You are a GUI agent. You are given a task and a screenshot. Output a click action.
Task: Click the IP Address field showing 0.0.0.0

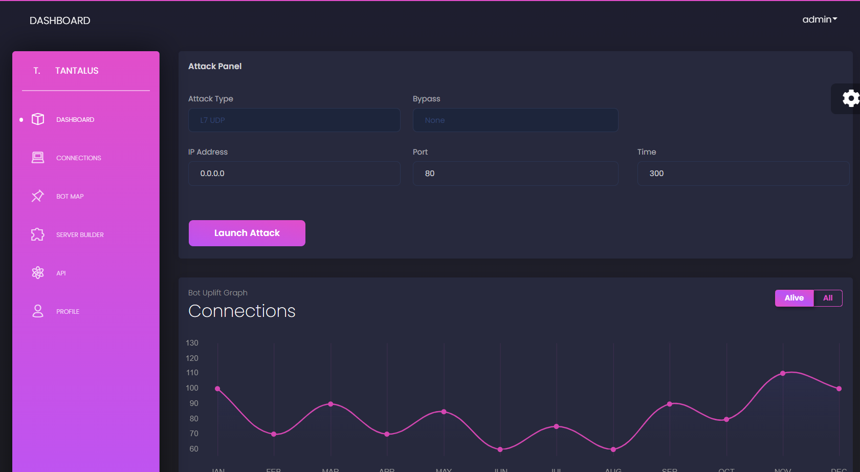tap(294, 174)
